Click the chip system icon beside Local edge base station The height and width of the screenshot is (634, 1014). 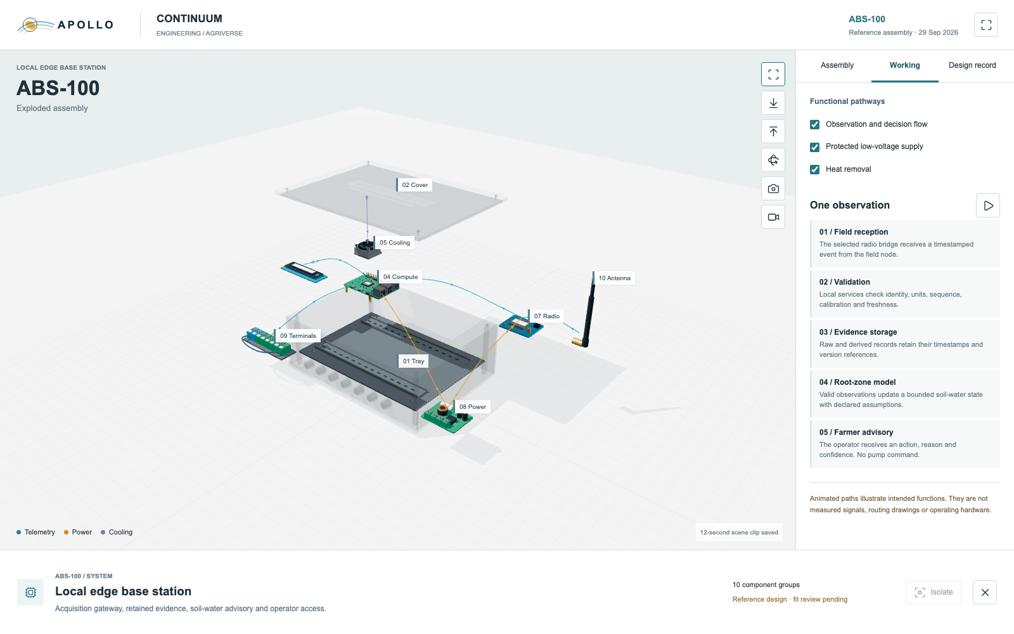coord(30,592)
